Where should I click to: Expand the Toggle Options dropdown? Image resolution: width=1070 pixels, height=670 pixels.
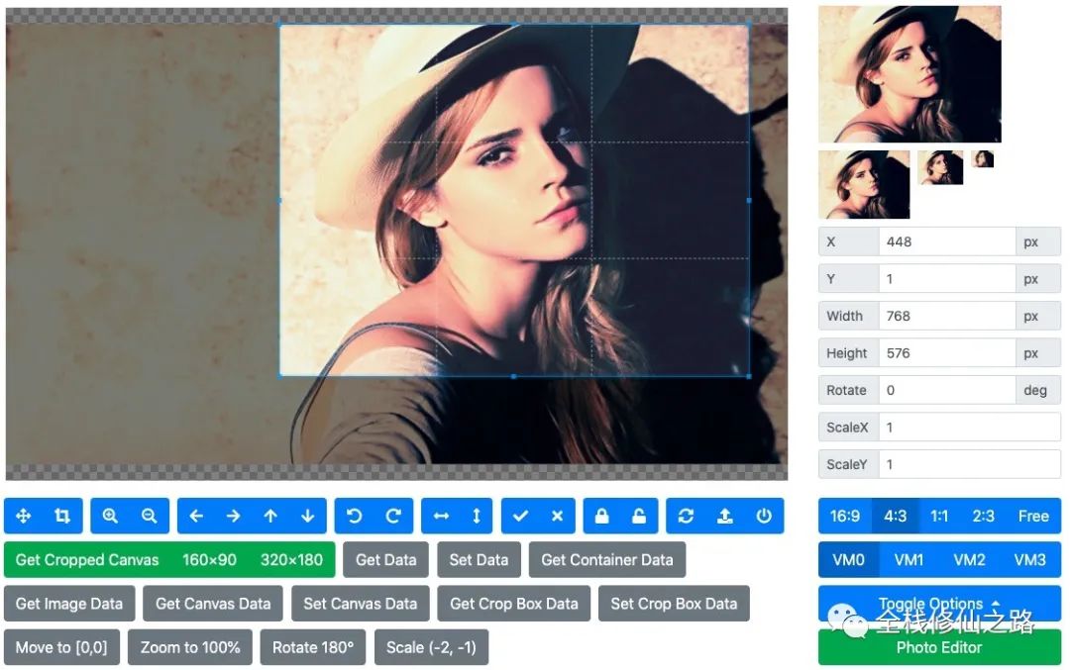[939, 604]
